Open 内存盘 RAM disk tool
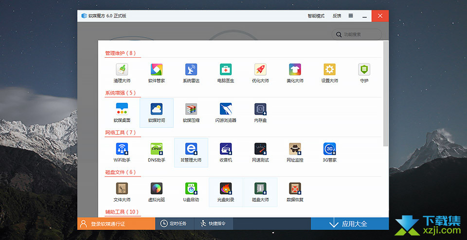 point(260,113)
